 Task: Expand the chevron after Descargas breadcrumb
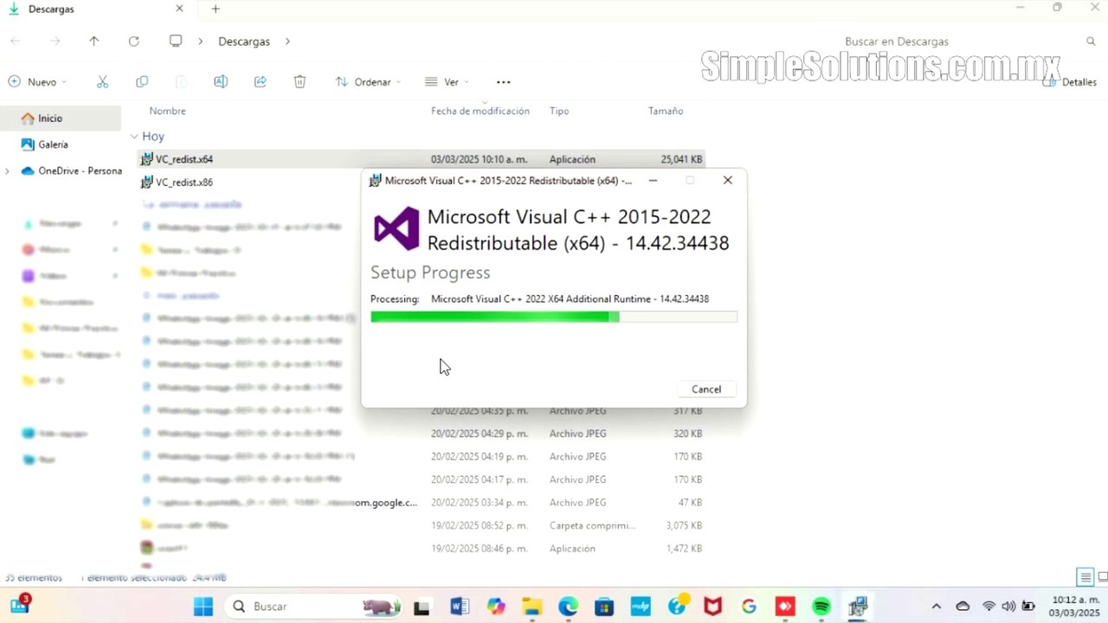coord(287,42)
